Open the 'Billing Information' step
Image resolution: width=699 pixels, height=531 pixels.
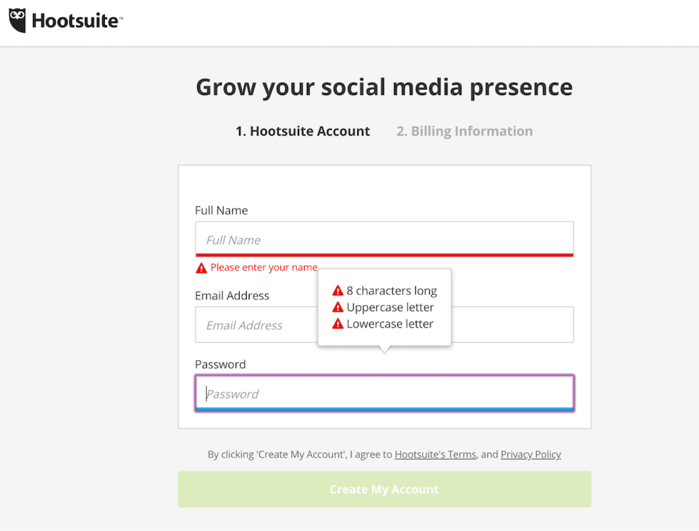click(x=464, y=131)
